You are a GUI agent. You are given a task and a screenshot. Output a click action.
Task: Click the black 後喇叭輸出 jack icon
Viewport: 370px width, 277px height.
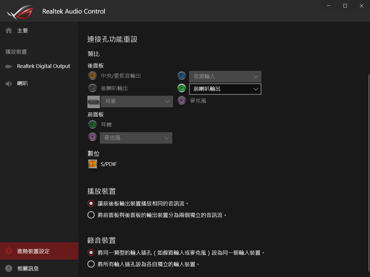click(x=92, y=88)
